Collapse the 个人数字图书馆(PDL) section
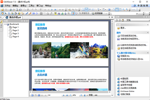The image size is (150, 100). [148, 53]
